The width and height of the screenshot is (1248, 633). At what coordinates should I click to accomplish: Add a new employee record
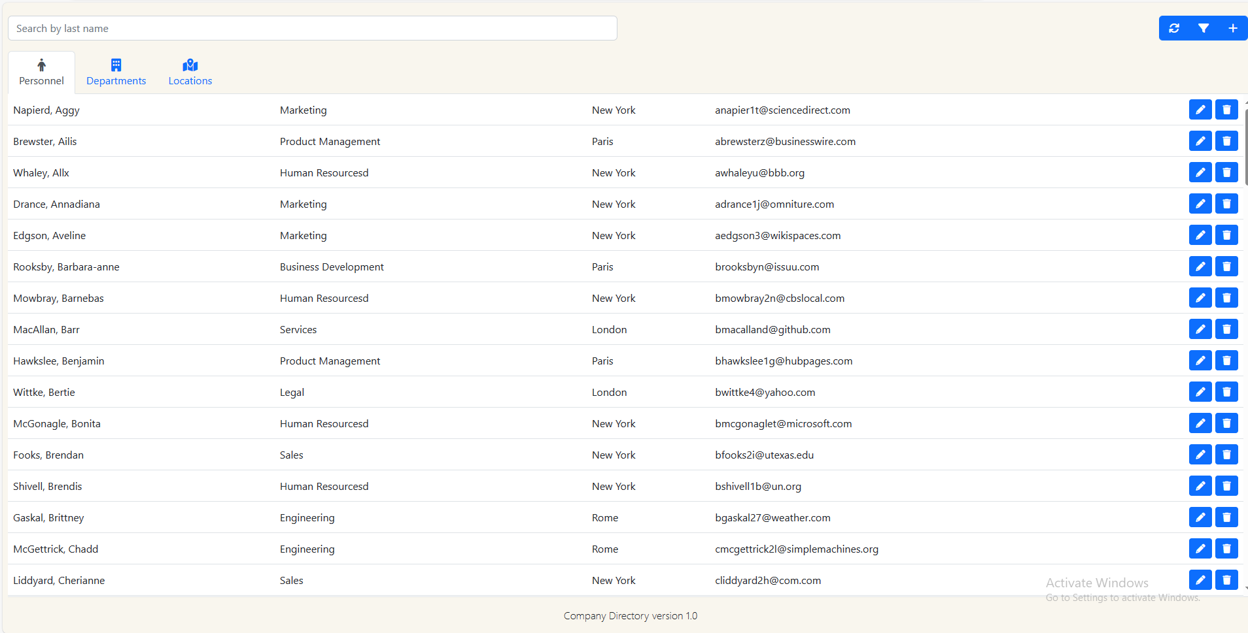1234,28
